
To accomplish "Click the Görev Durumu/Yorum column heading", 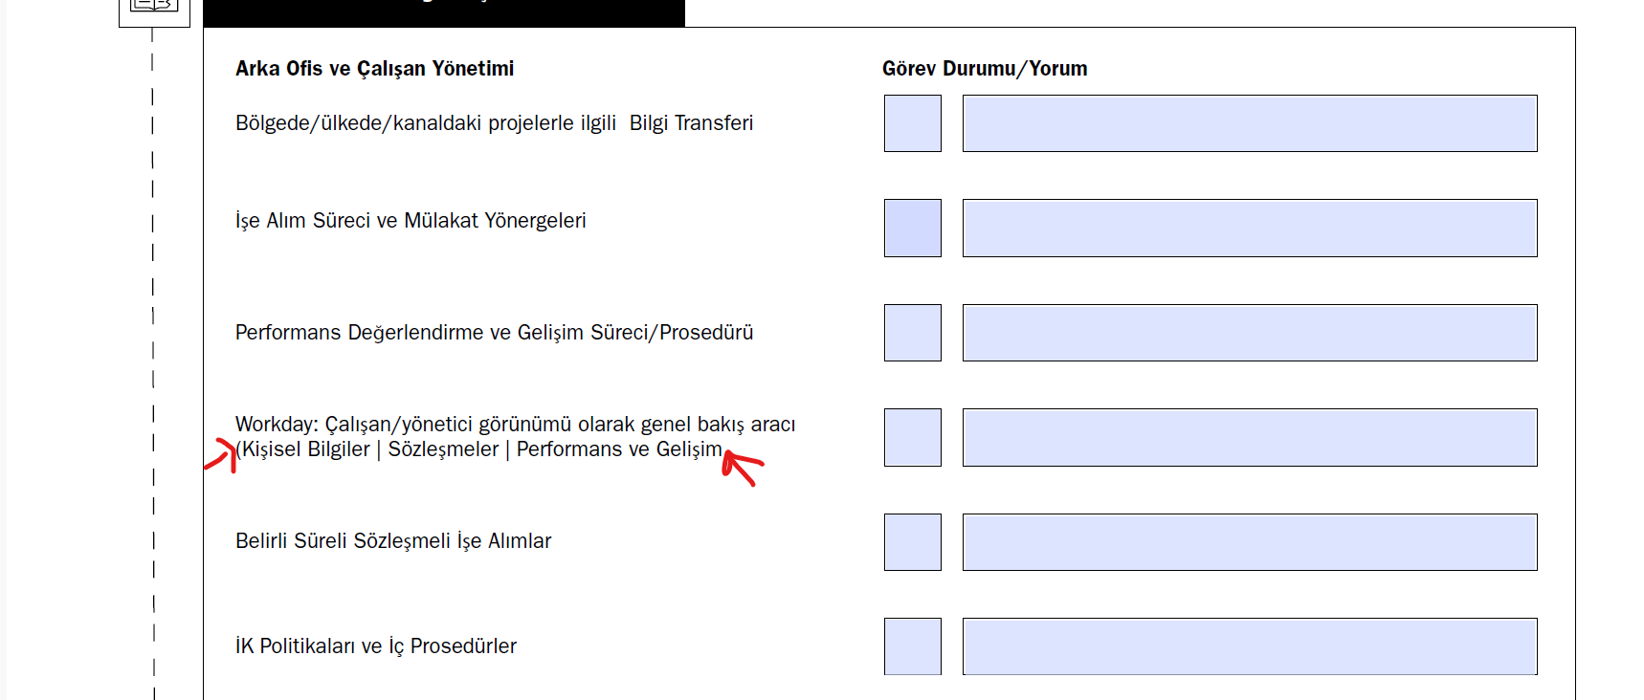I will (985, 69).
